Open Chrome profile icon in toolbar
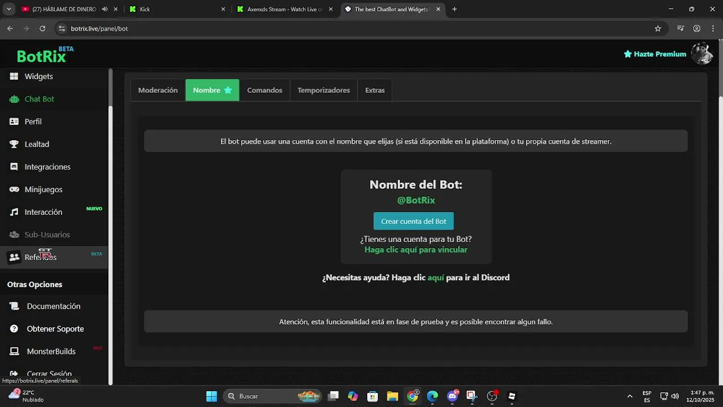Image resolution: width=723 pixels, height=407 pixels. (x=696, y=28)
